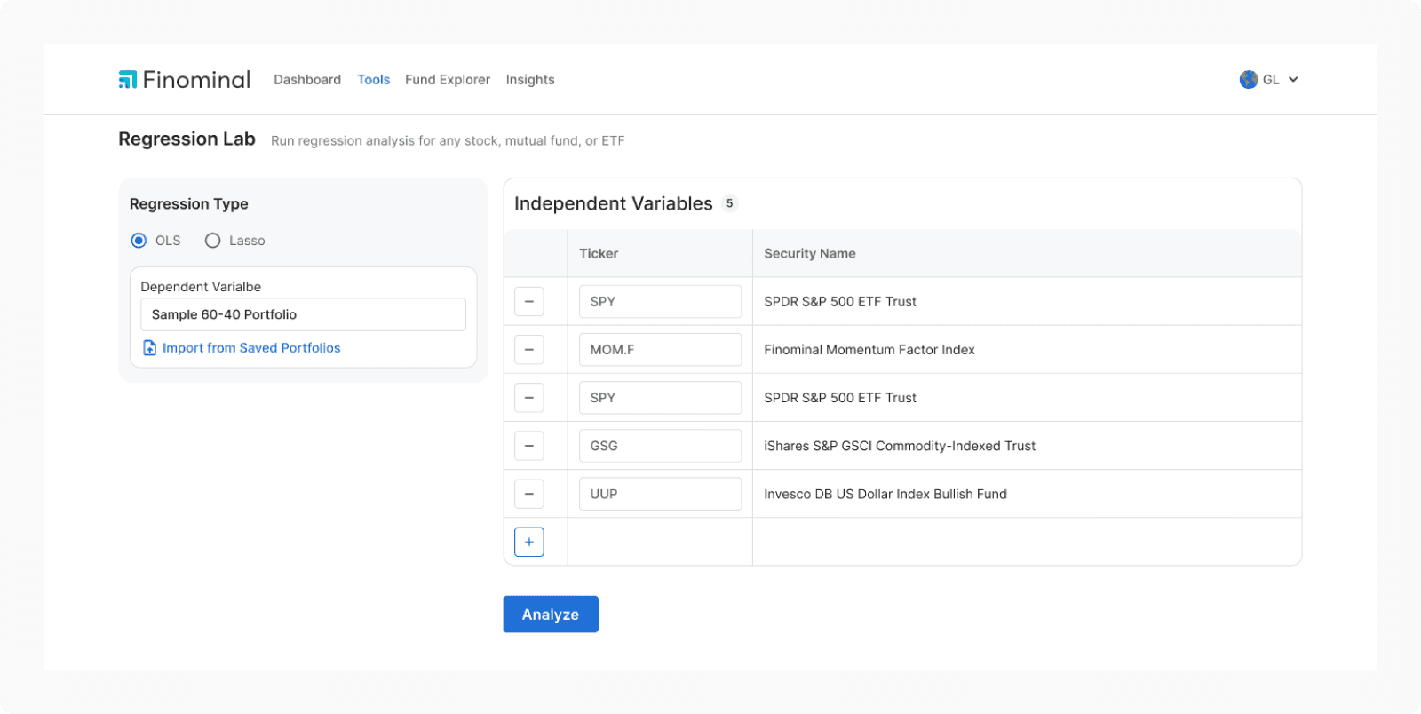Click the SPY ticker input above MOM.F

click(660, 302)
